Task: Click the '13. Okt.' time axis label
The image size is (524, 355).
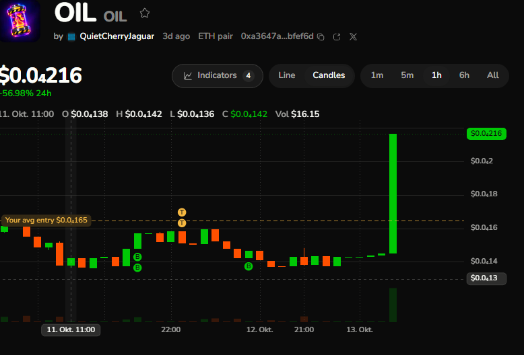Action: tap(360, 329)
